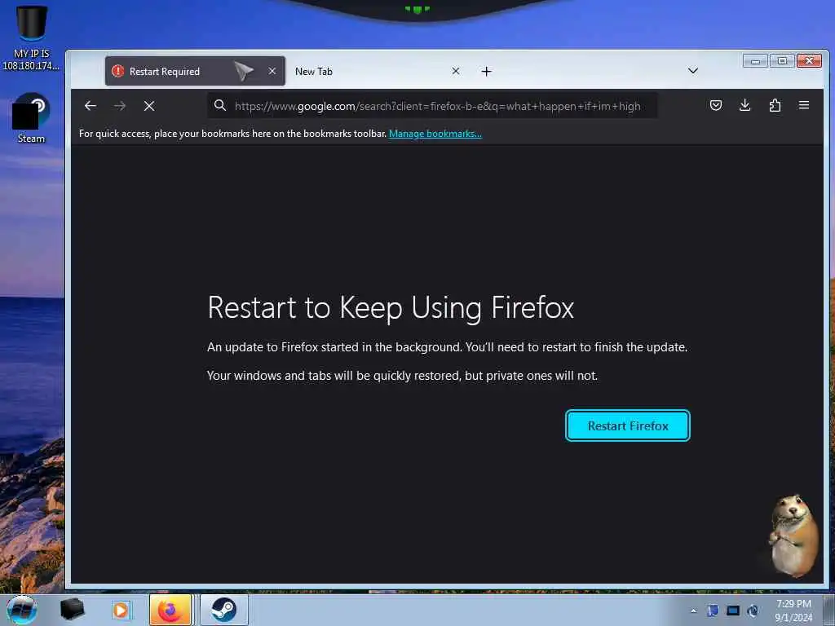Launch media player from taskbar
Image resolution: width=835 pixels, height=626 pixels.
point(121,610)
